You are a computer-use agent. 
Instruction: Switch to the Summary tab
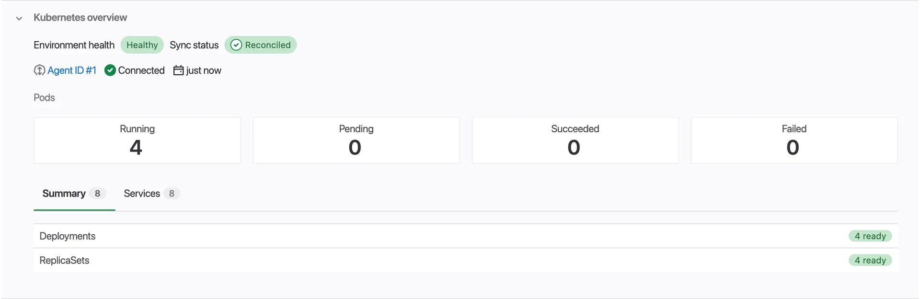[x=64, y=194]
